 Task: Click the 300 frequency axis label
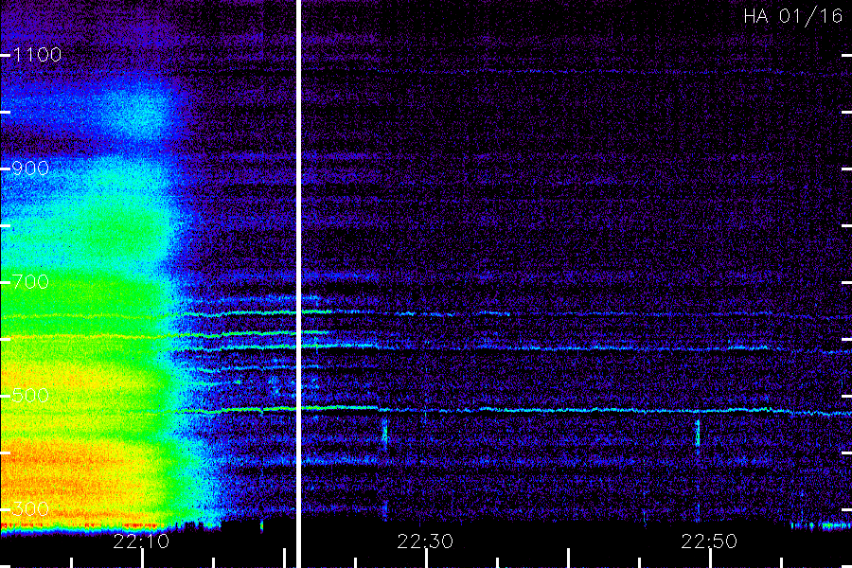(30, 509)
